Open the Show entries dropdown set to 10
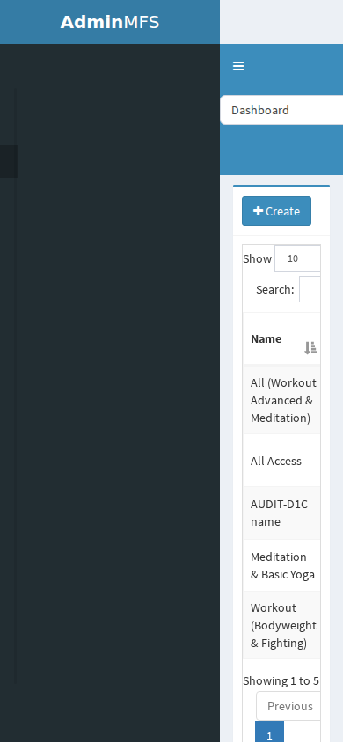Image resolution: width=343 pixels, height=742 pixels. tap(297, 258)
